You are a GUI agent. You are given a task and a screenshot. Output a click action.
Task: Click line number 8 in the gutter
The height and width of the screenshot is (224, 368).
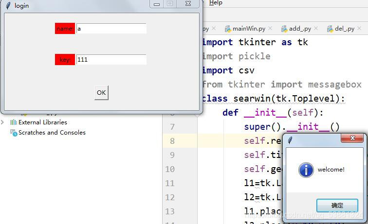172,141
